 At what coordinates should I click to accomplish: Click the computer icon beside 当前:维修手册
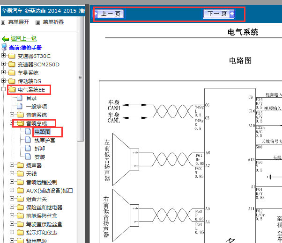[x=4, y=47]
